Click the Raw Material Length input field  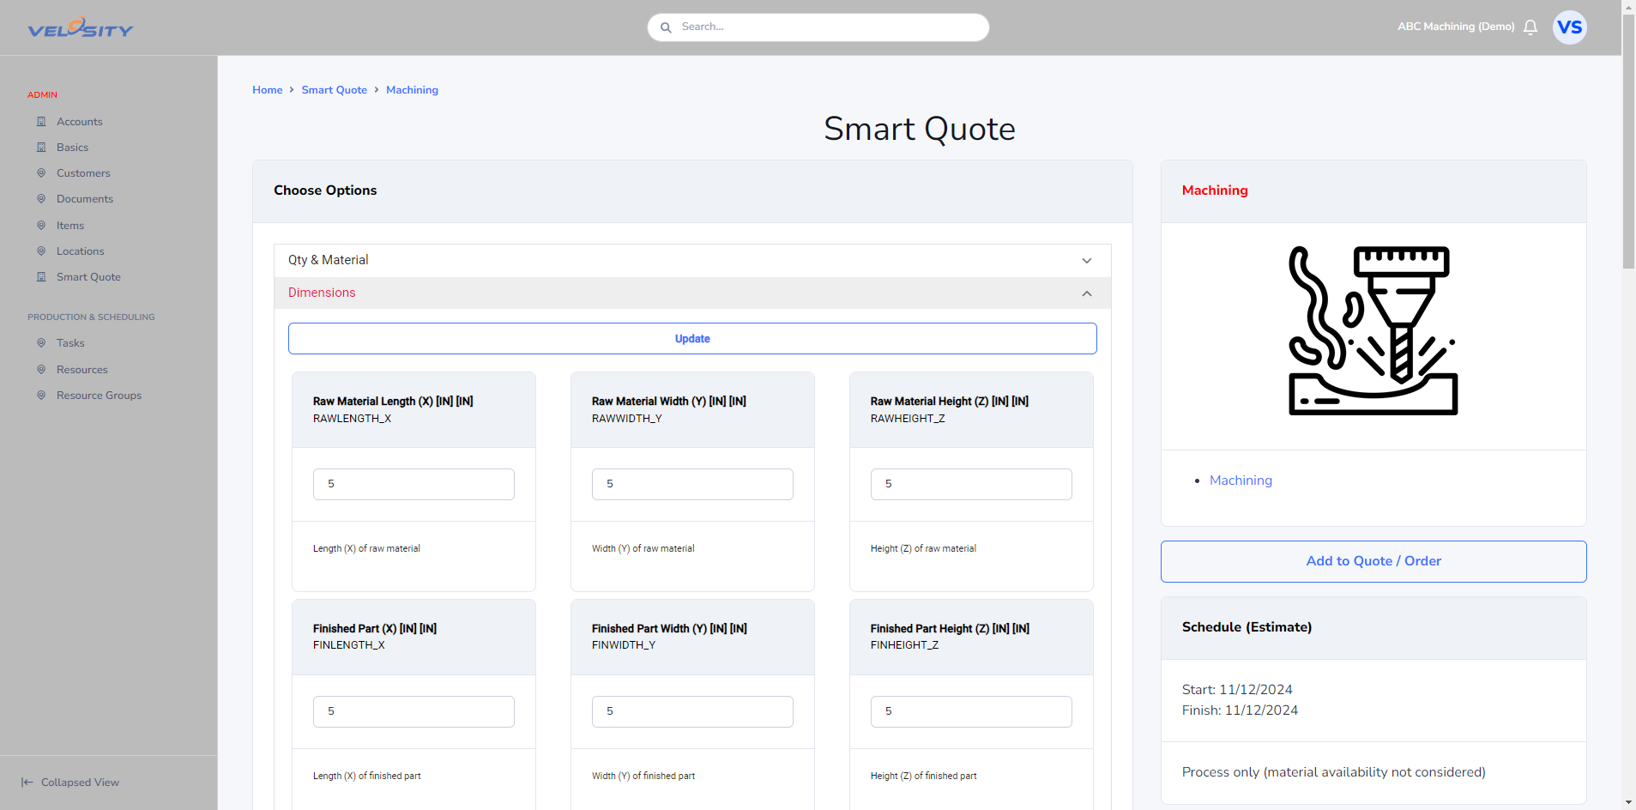(x=414, y=484)
